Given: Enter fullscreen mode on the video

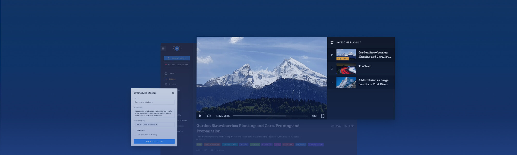Looking at the screenshot, I should 323,116.
